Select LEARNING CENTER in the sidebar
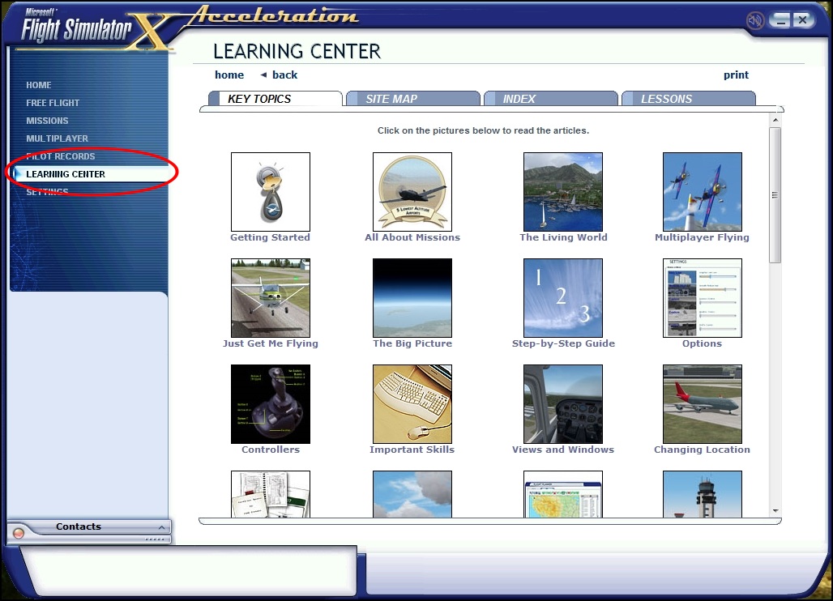 tap(92, 174)
